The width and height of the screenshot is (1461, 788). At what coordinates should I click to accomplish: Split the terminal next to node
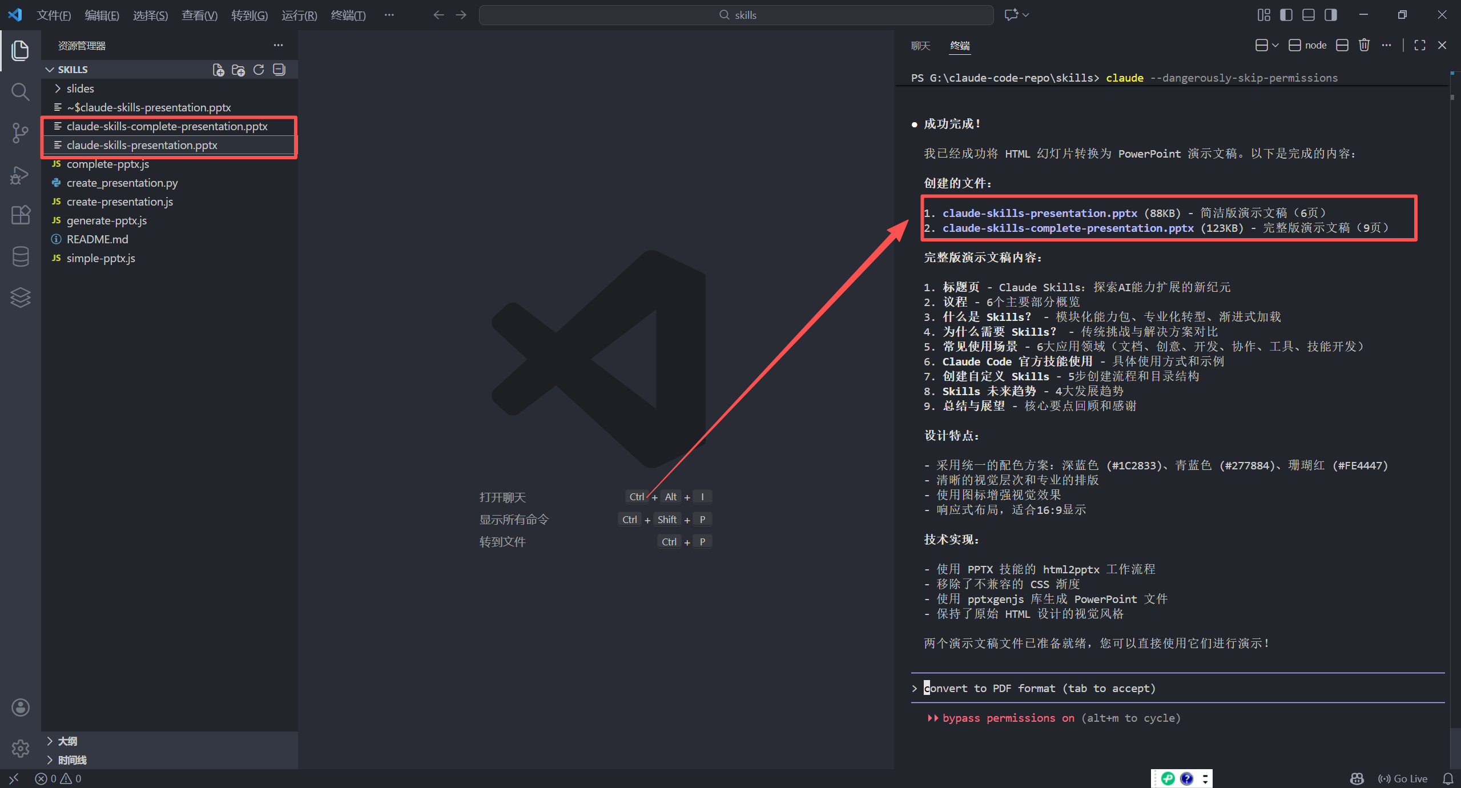click(x=1342, y=45)
